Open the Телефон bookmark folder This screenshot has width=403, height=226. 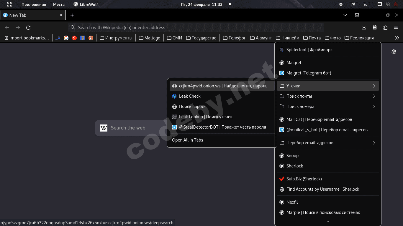(235, 38)
